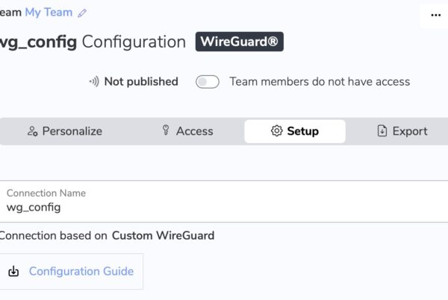The height and width of the screenshot is (300, 448).
Task: Click the Personalize user-gear icon
Action: point(33,131)
